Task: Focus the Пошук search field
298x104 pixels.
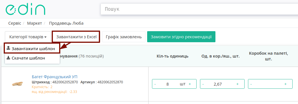Action: tap(199, 9)
